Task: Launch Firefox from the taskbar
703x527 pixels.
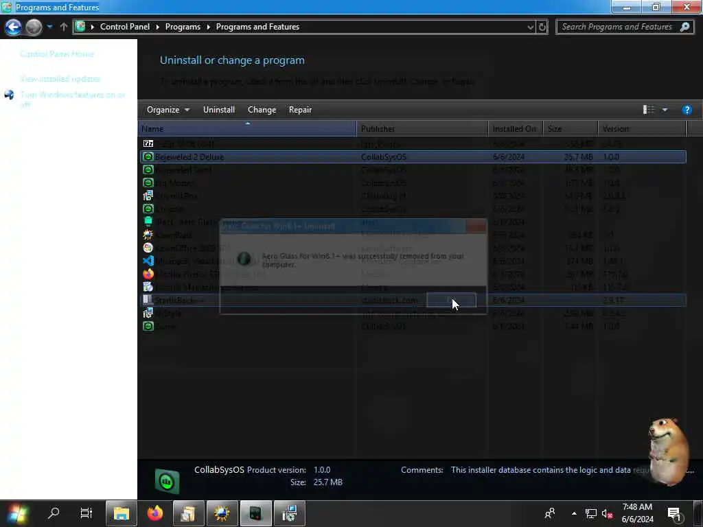Action: [x=155, y=513]
